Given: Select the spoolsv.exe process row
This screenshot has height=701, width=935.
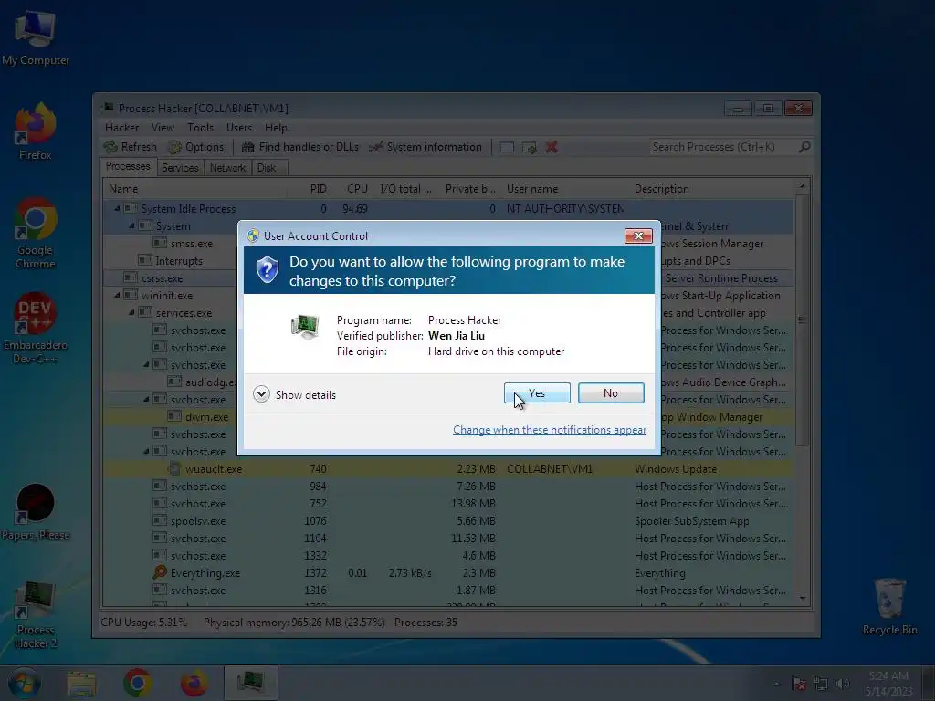Looking at the screenshot, I should (448, 521).
